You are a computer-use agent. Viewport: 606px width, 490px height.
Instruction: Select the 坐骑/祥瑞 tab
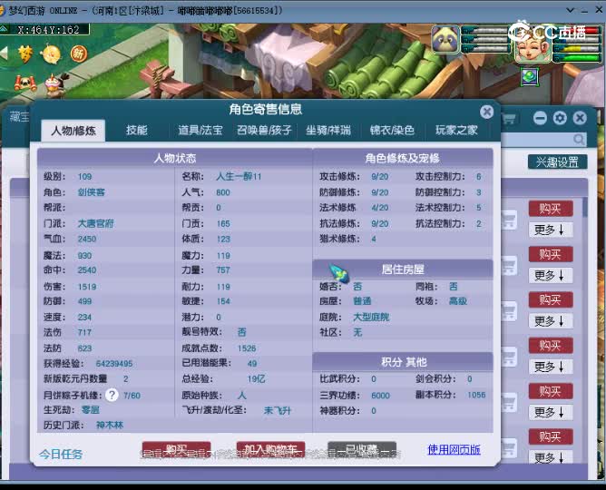(328, 131)
